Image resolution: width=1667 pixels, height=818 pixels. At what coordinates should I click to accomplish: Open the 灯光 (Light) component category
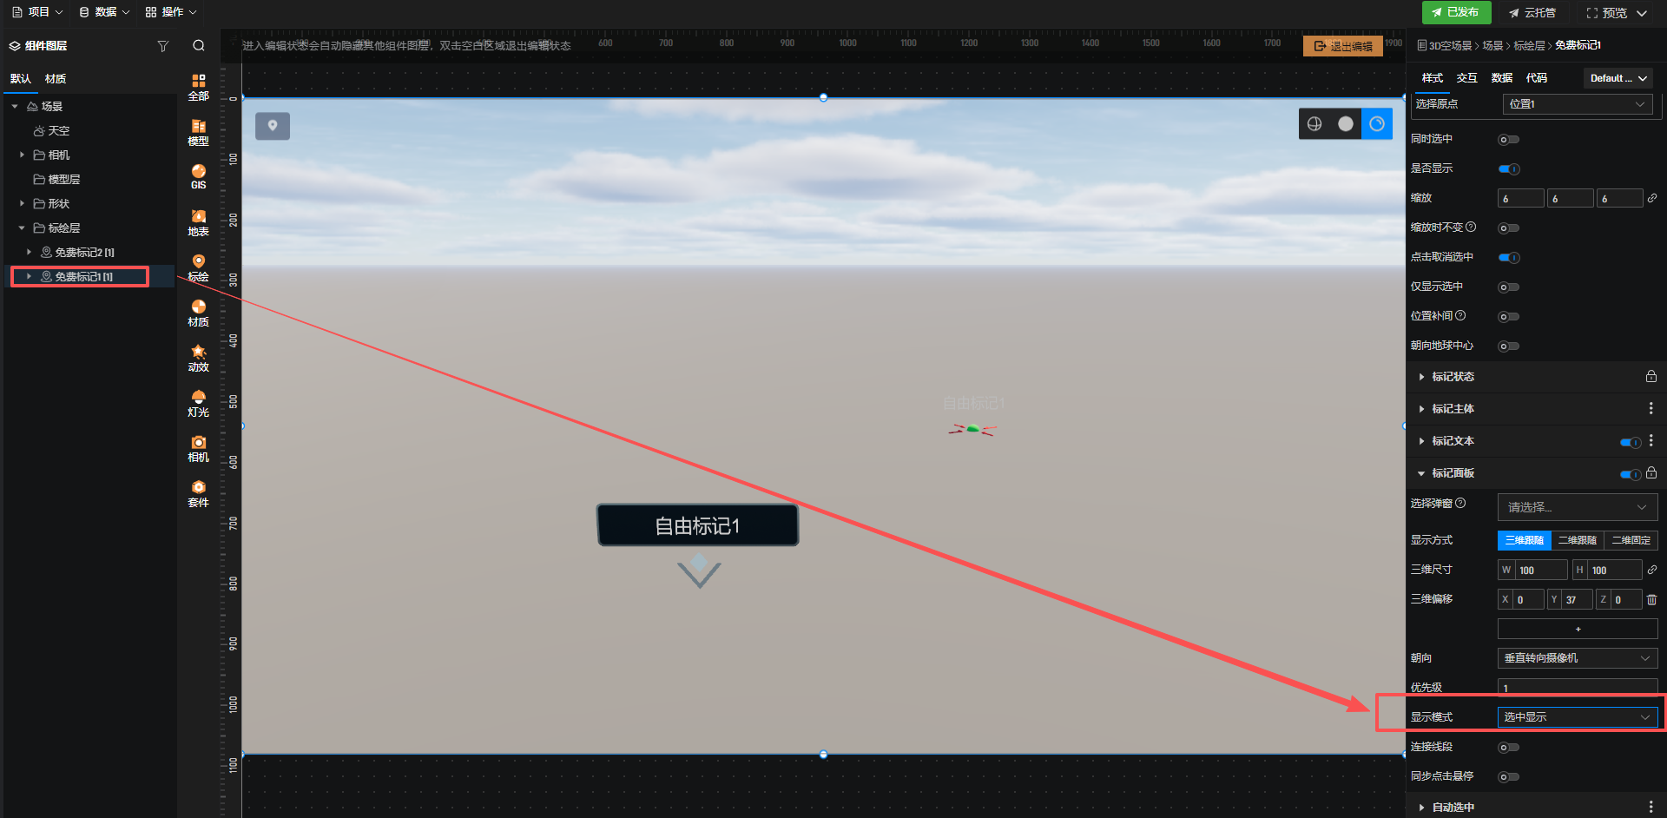coord(198,403)
